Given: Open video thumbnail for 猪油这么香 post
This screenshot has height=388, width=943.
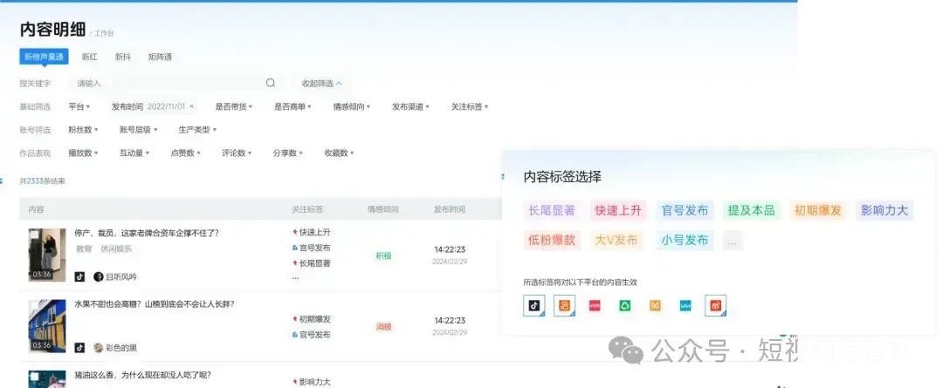Looking at the screenshot, I should (47, 379).
